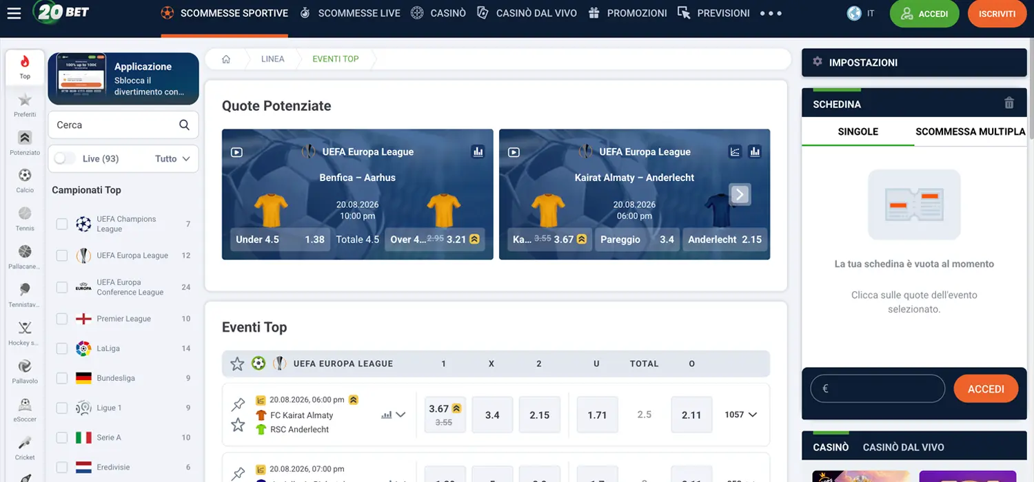Open Casinò in top navigation
Image resolution: width=1034 pixels, height=482 pixels.
(x=438, y=13)
